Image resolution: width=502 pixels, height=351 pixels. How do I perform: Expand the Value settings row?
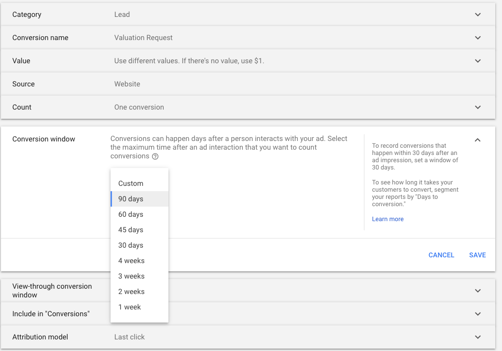click(477, 60)
